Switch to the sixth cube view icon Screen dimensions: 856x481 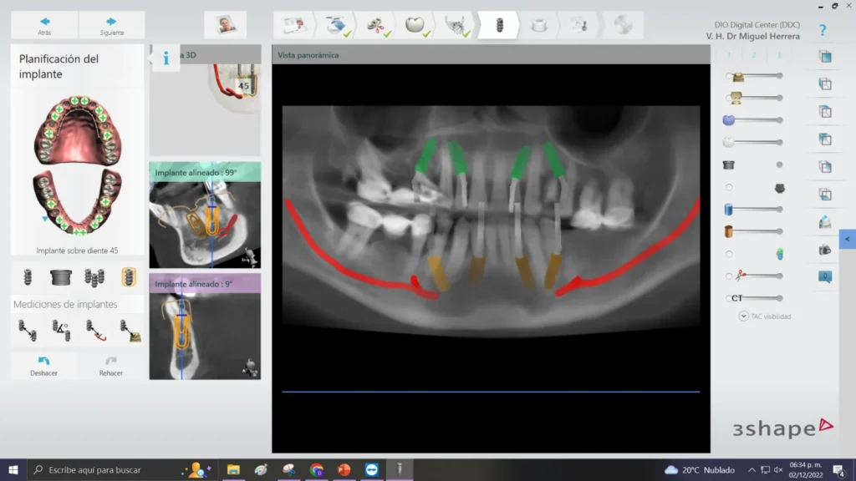825,195
